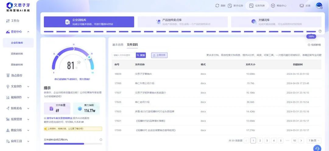Open 企业形象库 in the sidebar
The image size is (329, 151).
coord(18,43)
